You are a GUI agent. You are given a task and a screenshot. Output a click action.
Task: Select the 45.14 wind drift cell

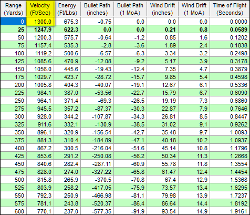click(x=162, y=148)
